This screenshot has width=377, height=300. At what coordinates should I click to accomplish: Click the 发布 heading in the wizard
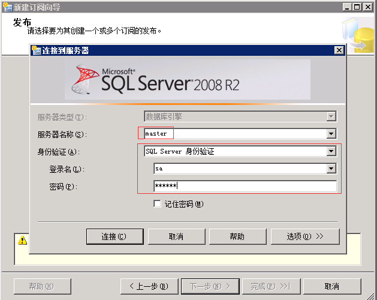point(22,22)
